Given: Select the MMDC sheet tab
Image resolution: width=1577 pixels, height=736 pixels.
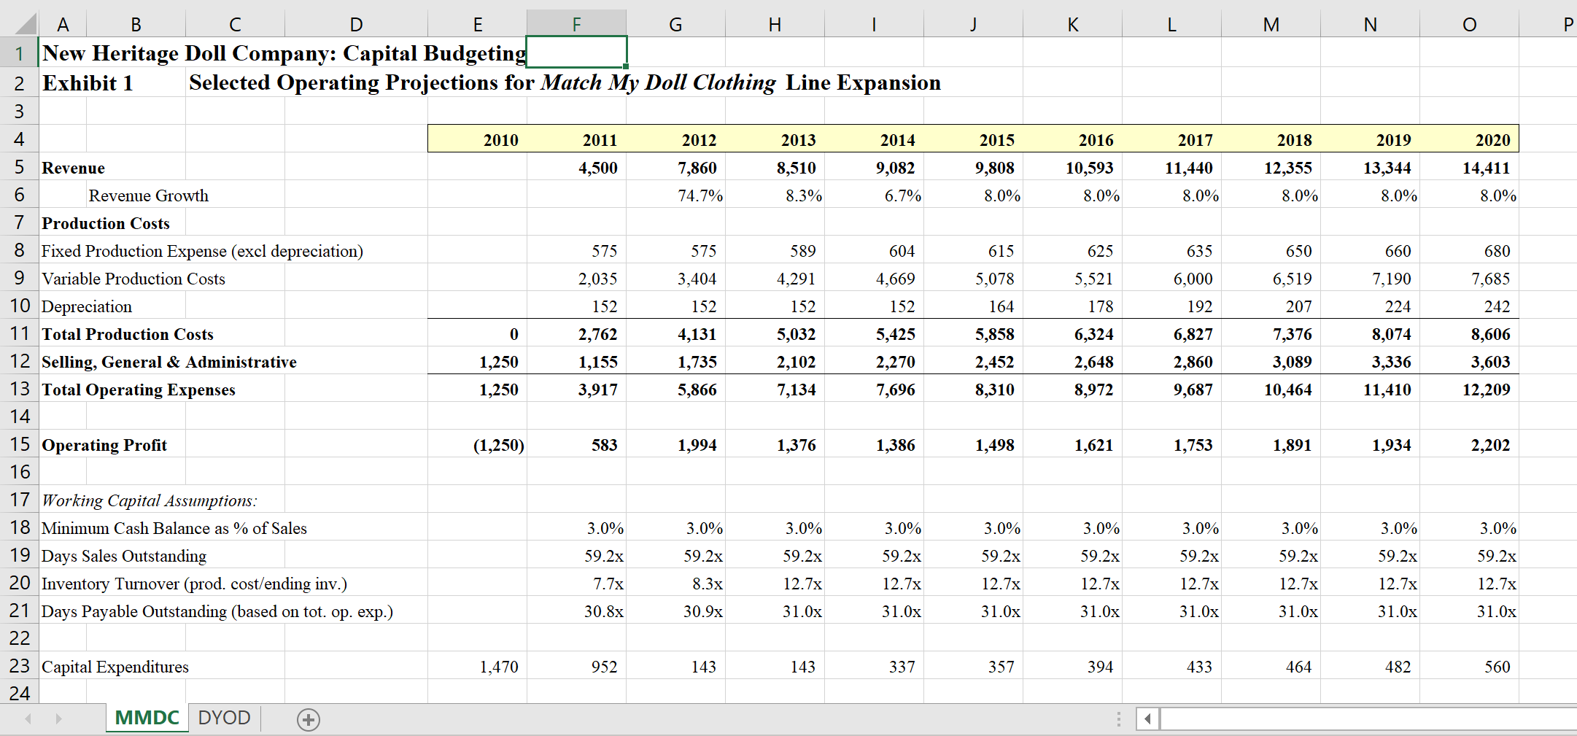Looking at the screenshot, I should [147, 718].
